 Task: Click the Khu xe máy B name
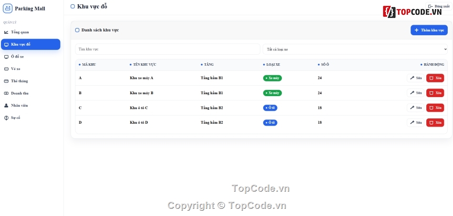[142, 93]
